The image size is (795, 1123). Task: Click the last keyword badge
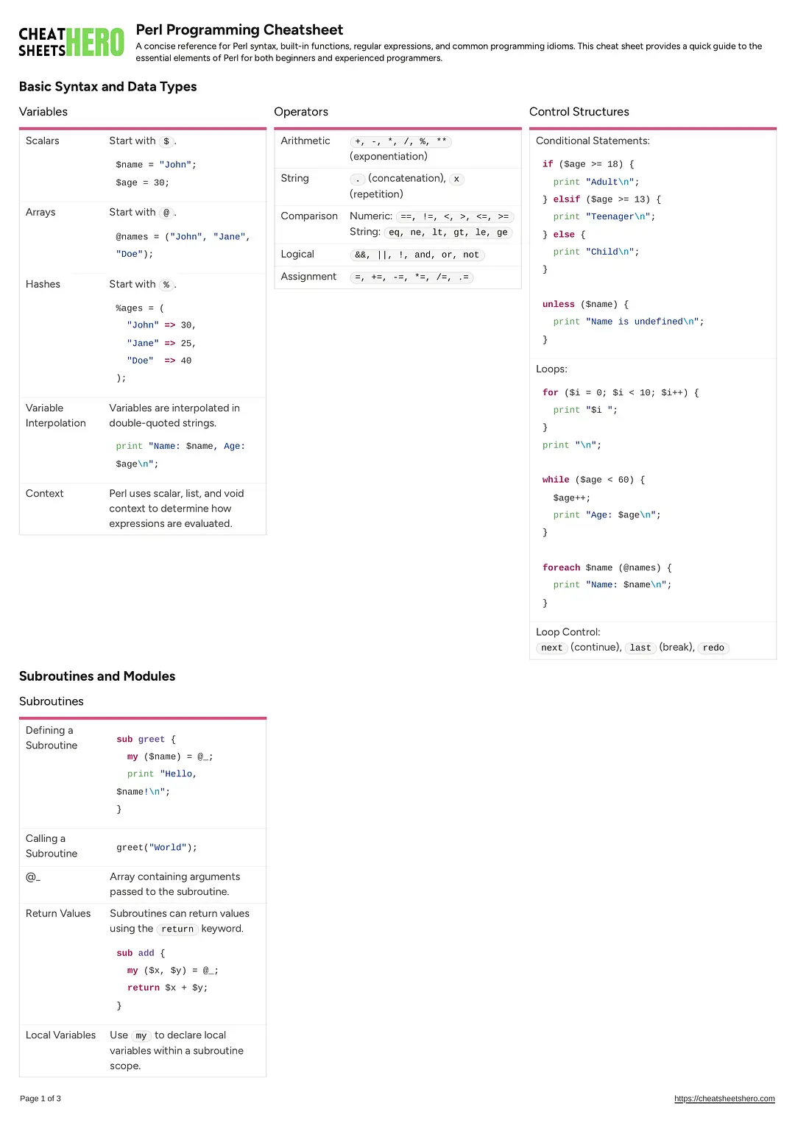pyautogui.click(x=640, y=648)
